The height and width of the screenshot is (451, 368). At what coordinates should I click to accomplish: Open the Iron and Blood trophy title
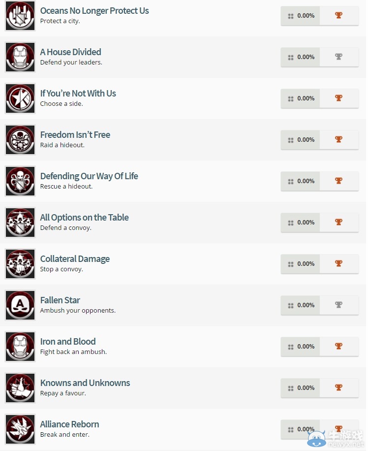(x=68, y=341)
